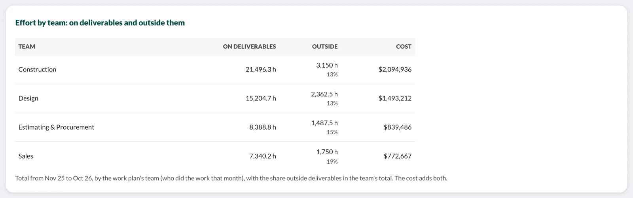The image size is (633, 198).
Task: Click the $1,493,212 cost value
Action: (395, 98)
